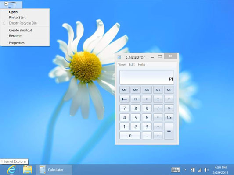This screenshot has height=175, width=234.
Task: Click the 2 digit key
Action: tap(136, 126)
